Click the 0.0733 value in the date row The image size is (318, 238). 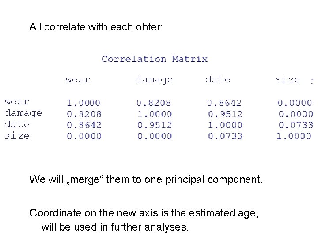(x=296, y=125)
